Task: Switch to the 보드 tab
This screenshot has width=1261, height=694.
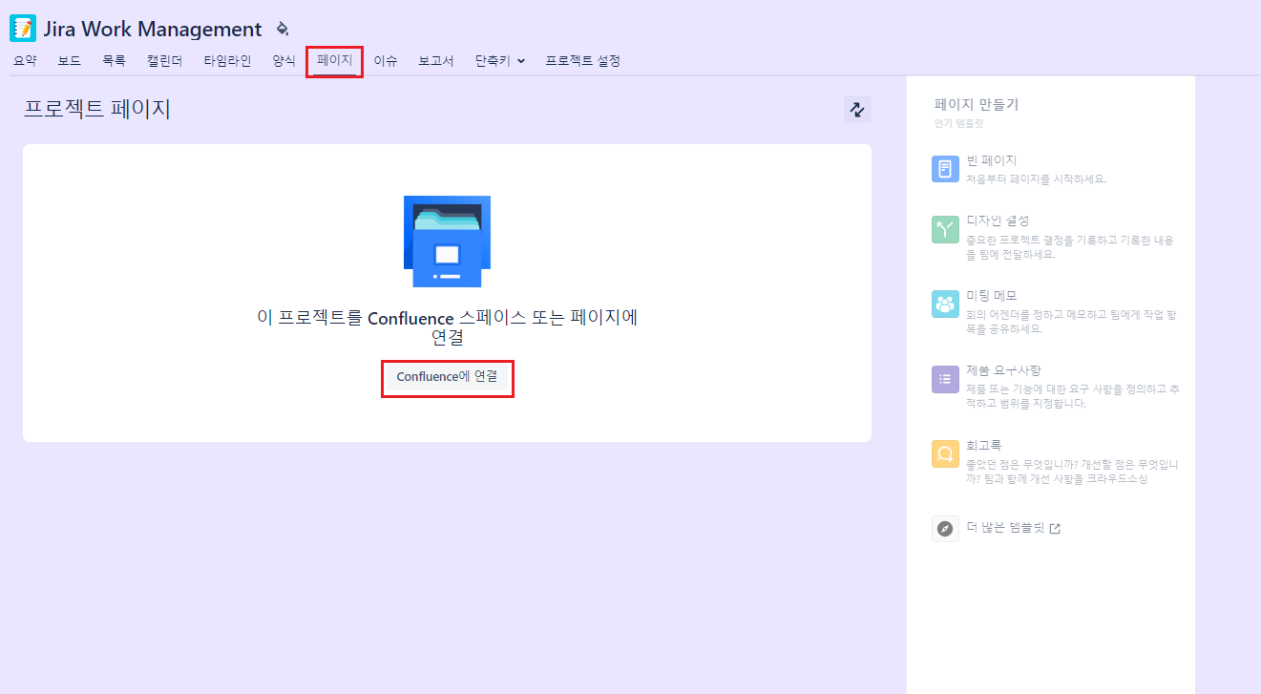Action: (x=70, y=61)
